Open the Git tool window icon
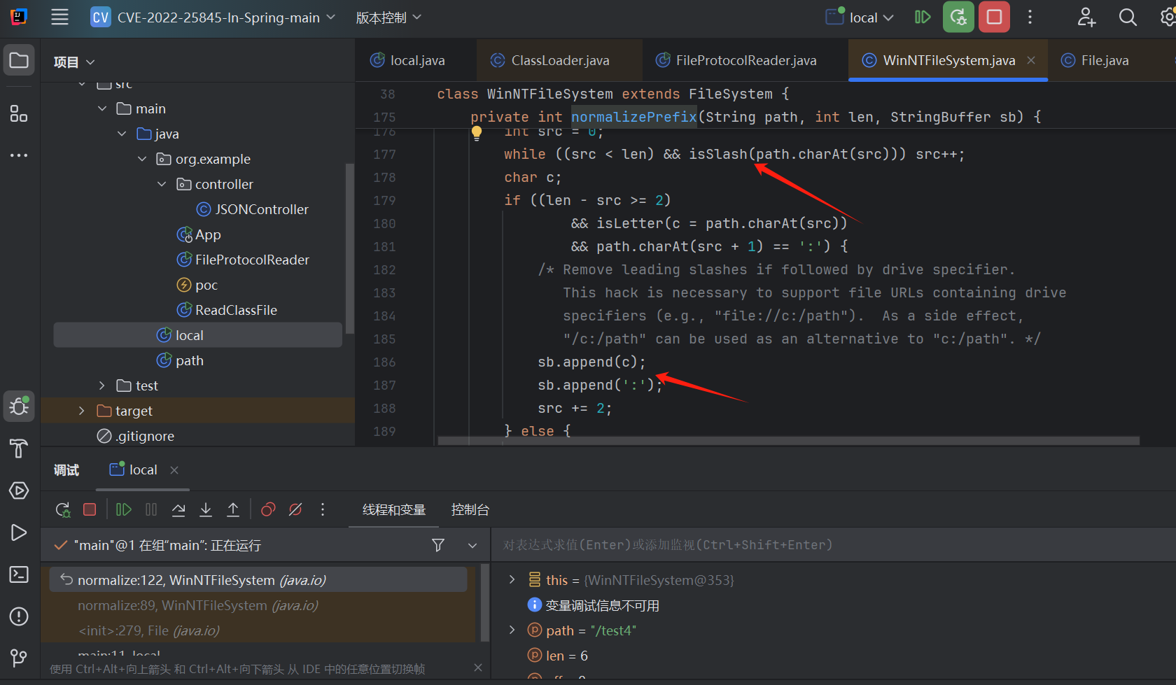The height and width of the screenshot is (685, 1176). [19, 658]
